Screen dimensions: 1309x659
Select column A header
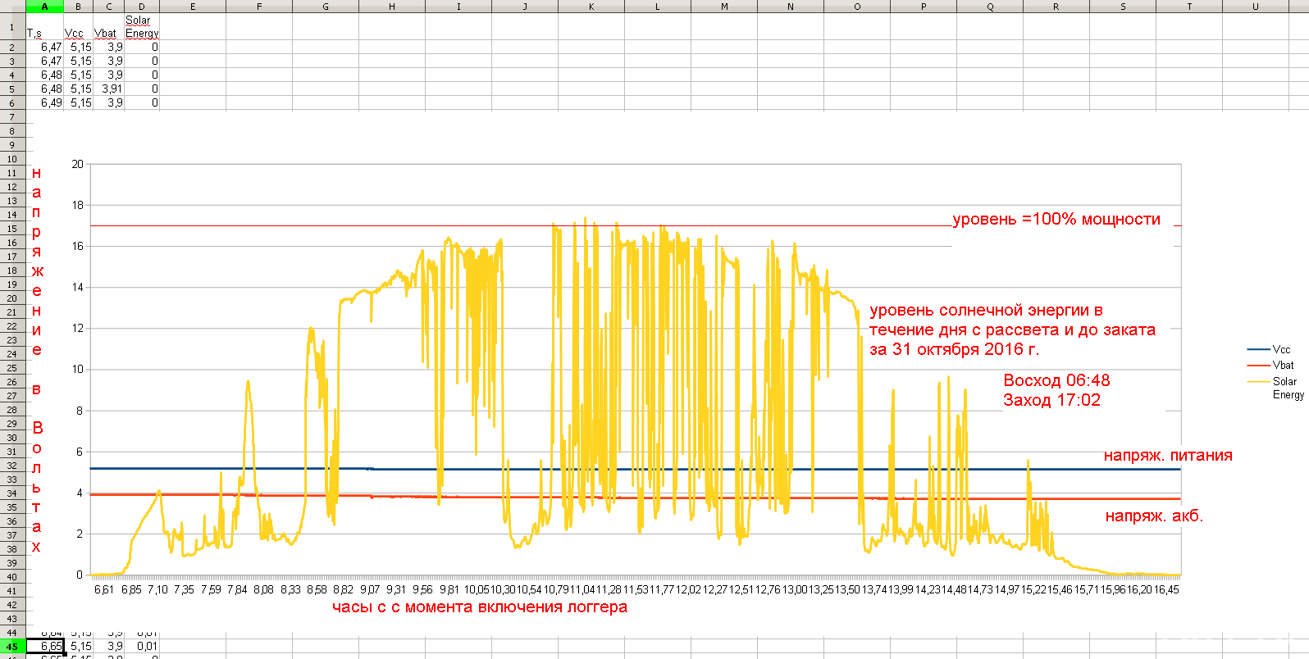(44, 6)
